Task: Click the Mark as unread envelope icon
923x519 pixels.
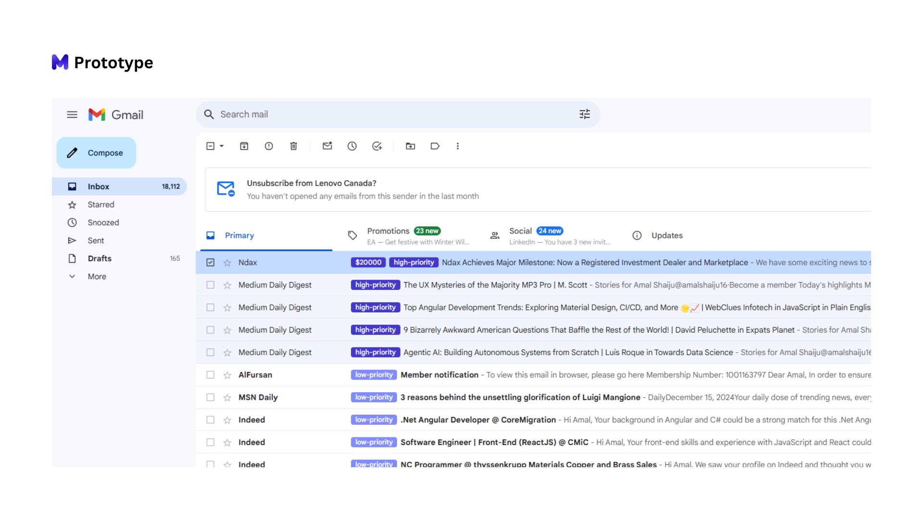Action: click(327, 146)
